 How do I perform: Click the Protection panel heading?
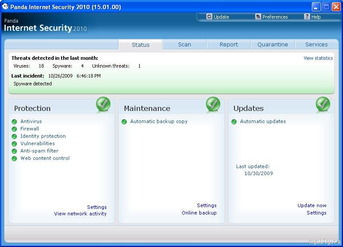point(32,108)
